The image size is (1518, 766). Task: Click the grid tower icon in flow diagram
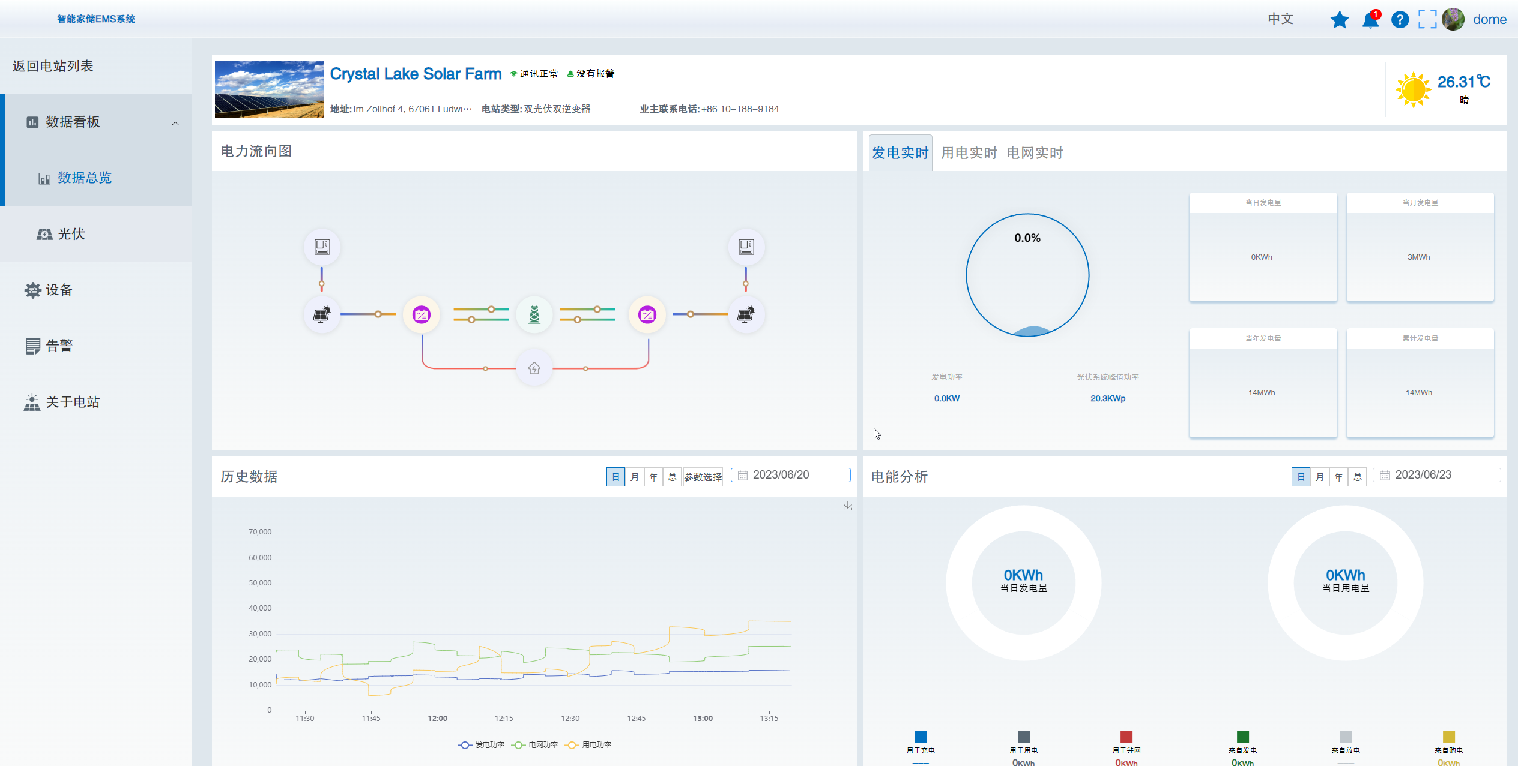[534, 314]
